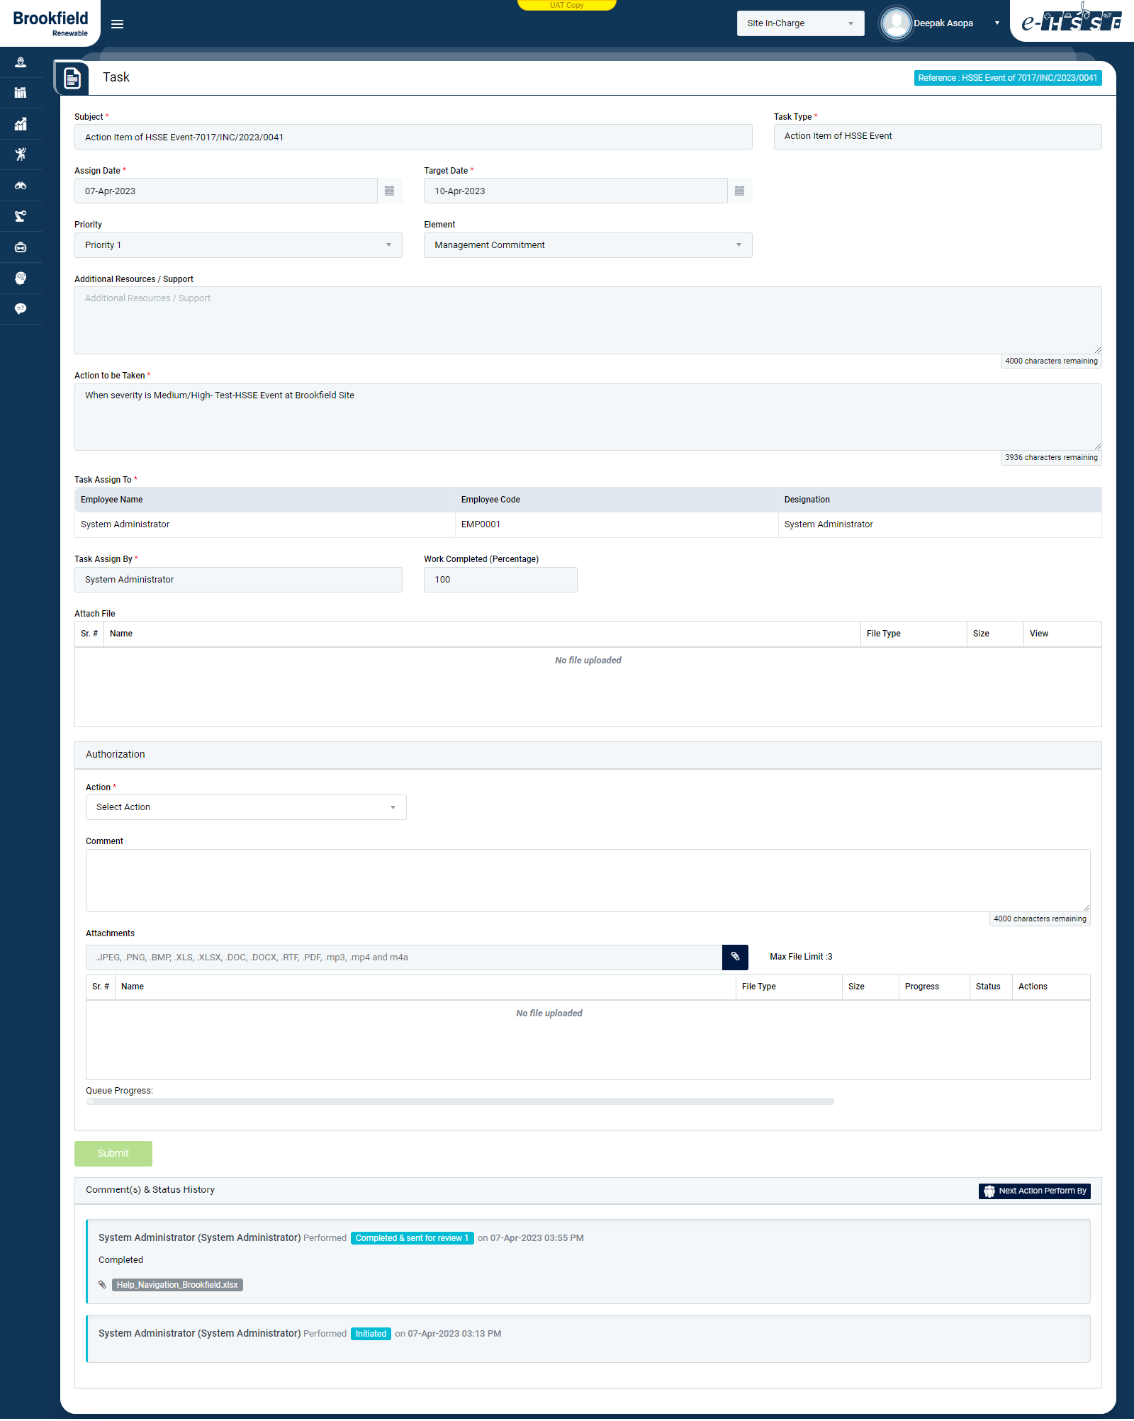Open Help_Navigation_Brookfield.xlsx attachment

pyautogui.click(x=177, y=1284)
